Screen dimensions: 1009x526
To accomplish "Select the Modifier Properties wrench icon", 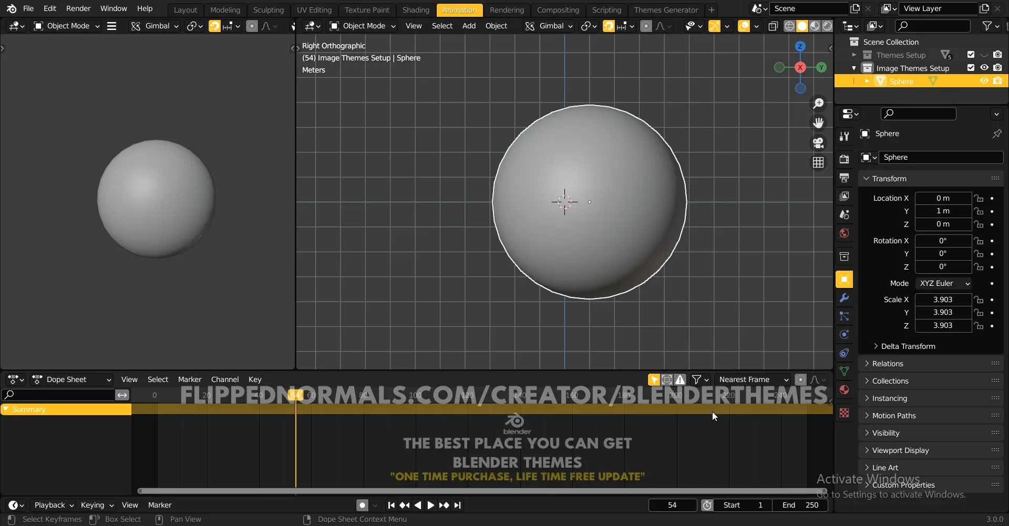I will [x=845, y=298].
